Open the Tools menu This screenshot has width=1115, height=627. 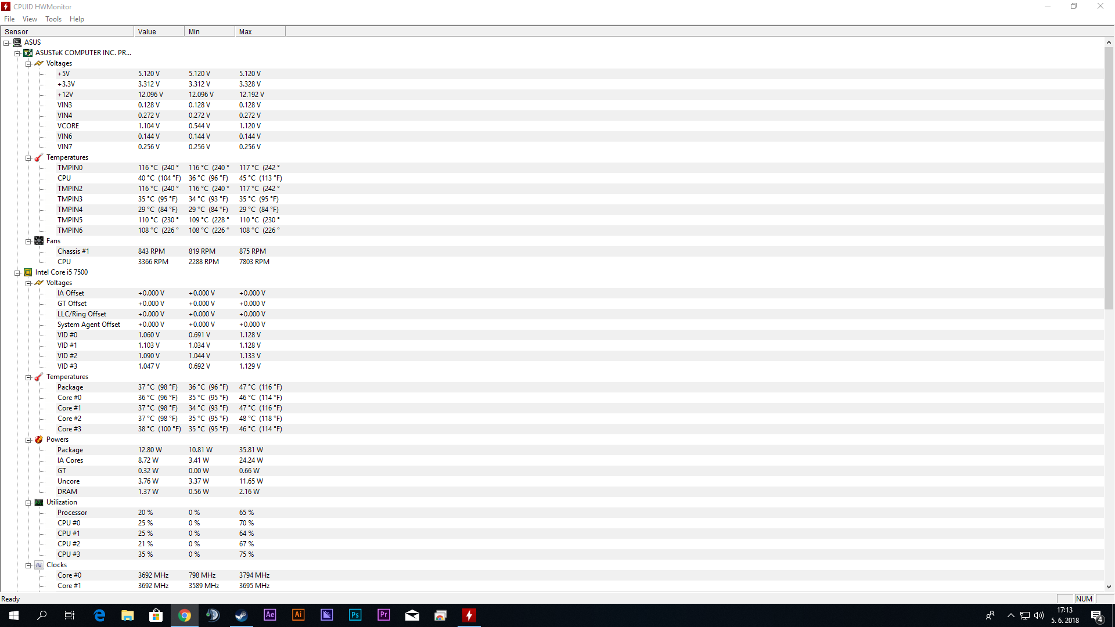tap(53, 19)
